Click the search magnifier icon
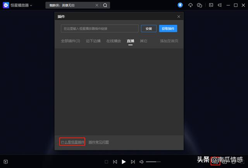The width and height of the screenshot is (248, 168). 105,5
